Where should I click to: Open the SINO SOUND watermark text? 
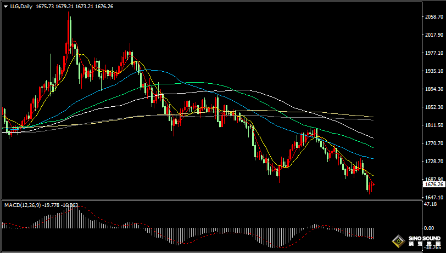click(425, 239)
